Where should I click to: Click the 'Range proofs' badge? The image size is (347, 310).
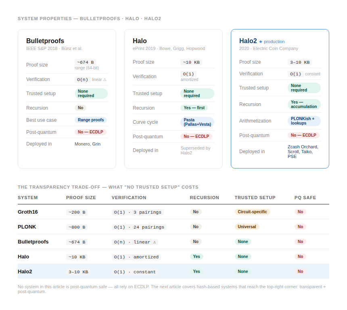pos(91,120)
